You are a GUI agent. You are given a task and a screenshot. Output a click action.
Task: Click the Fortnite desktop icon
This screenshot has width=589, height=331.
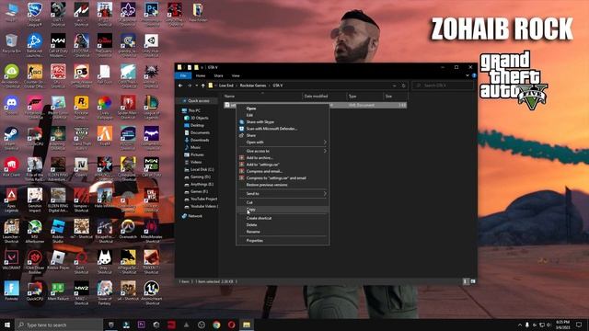(11, 291)
